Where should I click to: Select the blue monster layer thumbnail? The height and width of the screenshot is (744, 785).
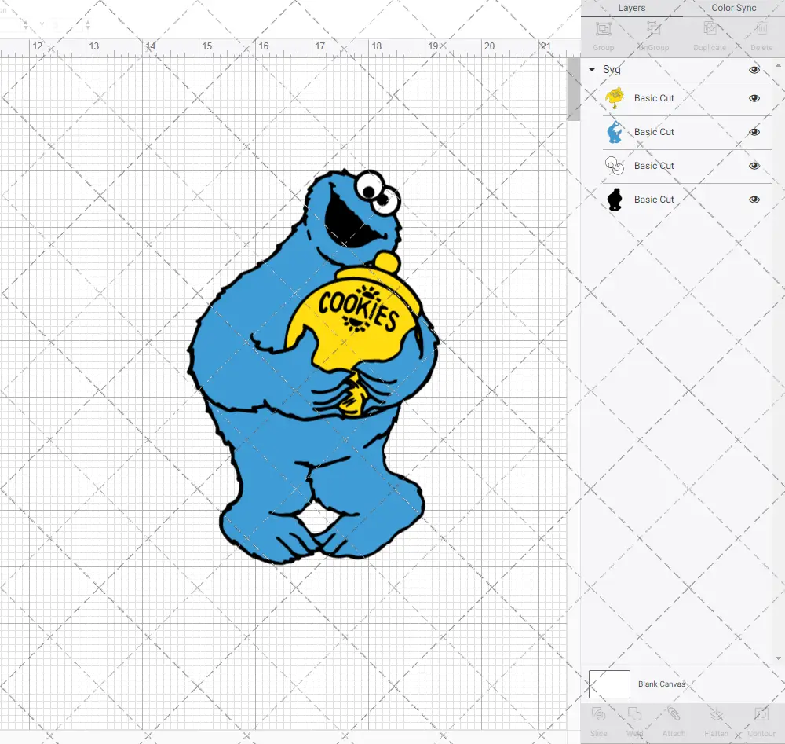[x=615, y=132]
